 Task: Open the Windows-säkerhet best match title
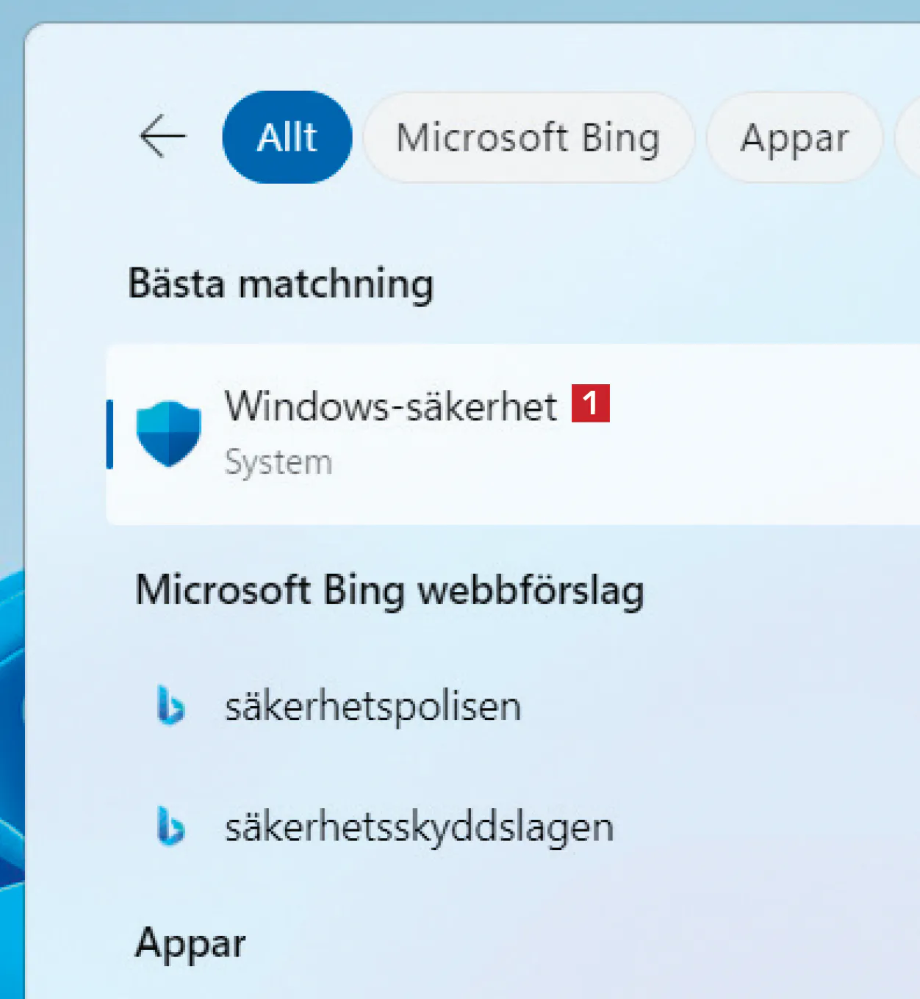point(391,405)
